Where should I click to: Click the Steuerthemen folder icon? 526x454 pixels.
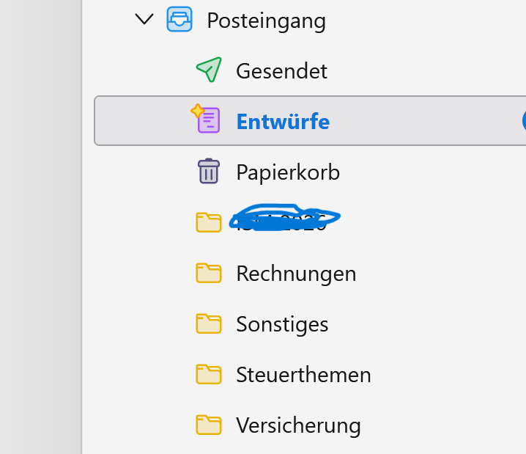coord(209,374)
